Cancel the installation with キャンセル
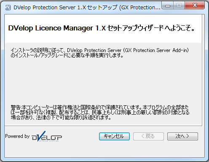Image resolution: width=209 pixels, height=162 pixels. tap(114, 136)
